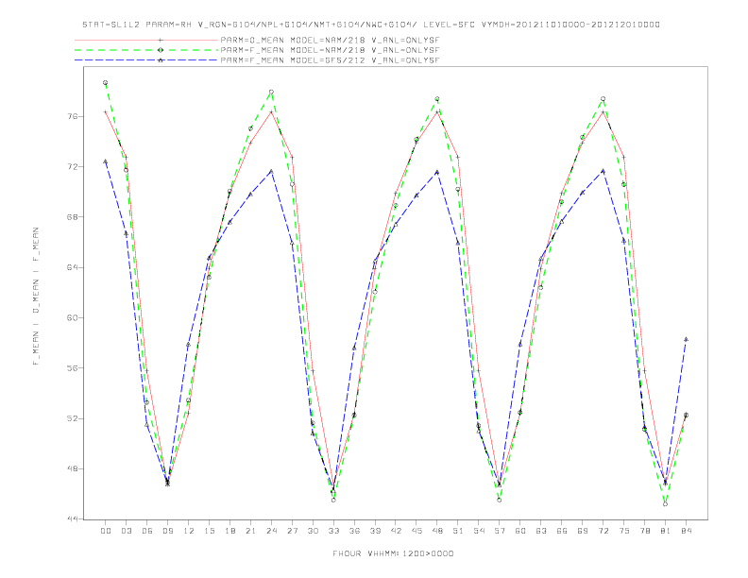Screen dimensions: 748x578
Task: Click the x-axis tick label 45
Action: (416, 531)
